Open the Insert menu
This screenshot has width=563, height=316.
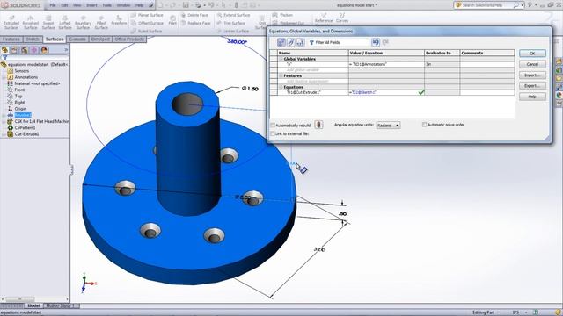pos(91,5)
